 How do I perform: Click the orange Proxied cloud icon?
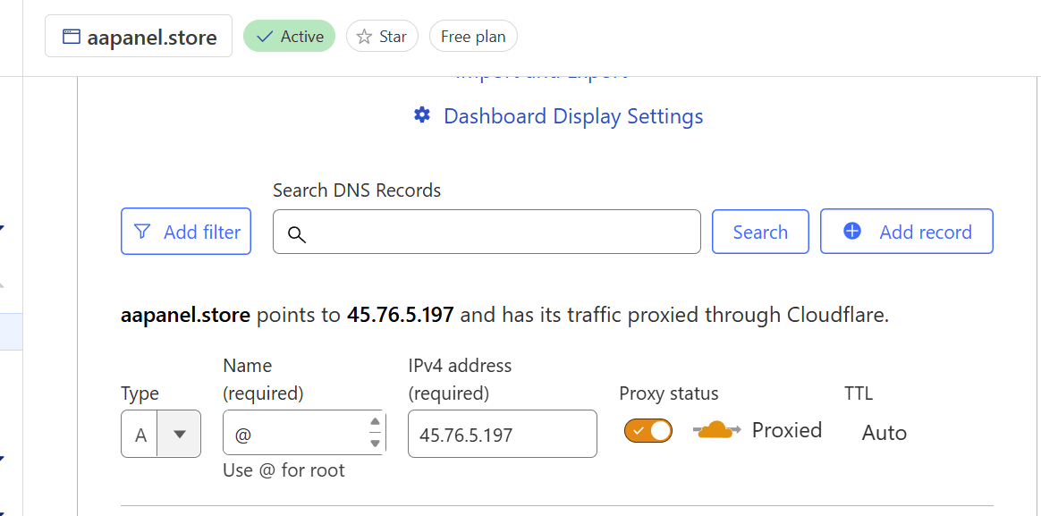click(x=716, y=430)
